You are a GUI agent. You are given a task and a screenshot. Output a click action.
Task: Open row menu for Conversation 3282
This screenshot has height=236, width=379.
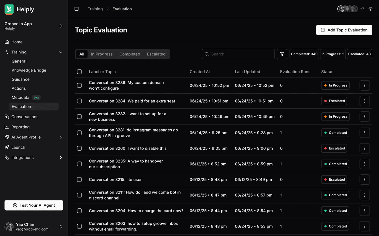click(365, 116)
